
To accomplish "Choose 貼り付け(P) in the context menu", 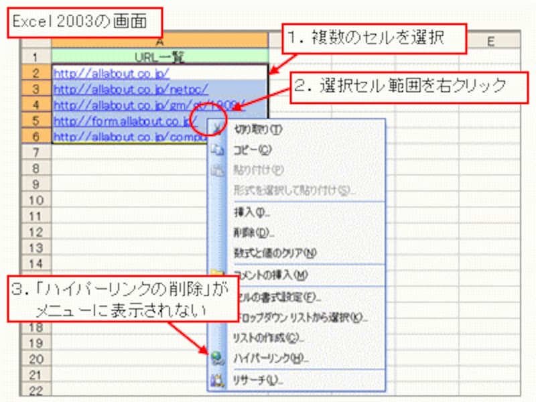I will point(259,170).
